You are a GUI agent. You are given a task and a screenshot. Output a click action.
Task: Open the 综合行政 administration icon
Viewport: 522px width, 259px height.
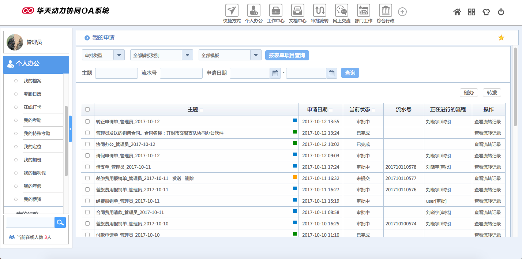tap(385, 10)
